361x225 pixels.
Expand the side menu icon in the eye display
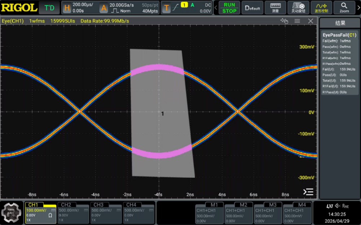point(308,191)
